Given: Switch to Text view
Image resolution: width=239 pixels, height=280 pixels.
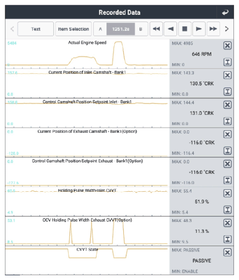Looking at the screenshot, I should [x=35, y=29].
